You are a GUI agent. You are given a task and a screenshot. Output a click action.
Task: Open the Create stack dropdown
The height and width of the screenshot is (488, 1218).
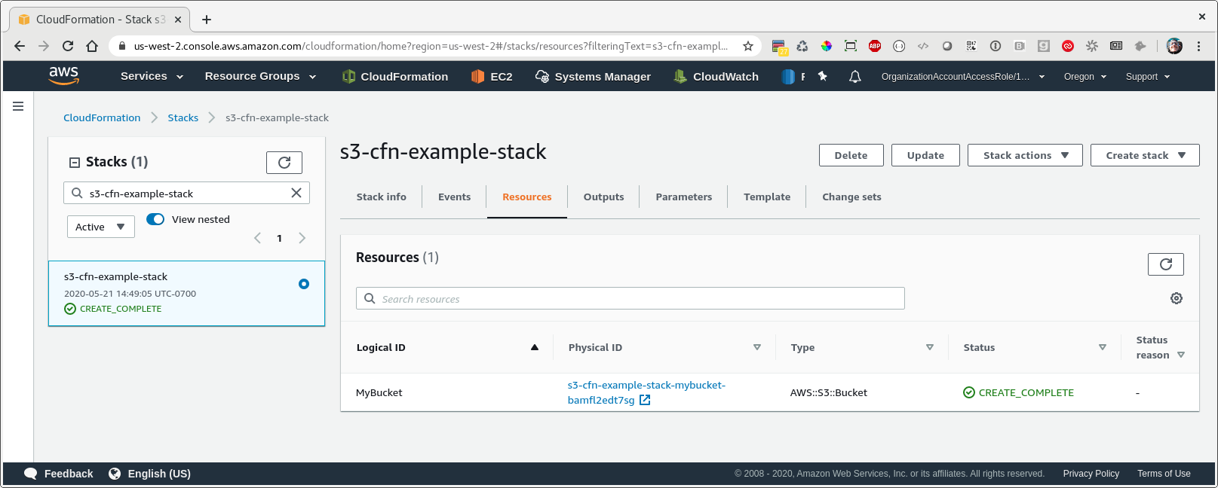[x=1145, y=155]
